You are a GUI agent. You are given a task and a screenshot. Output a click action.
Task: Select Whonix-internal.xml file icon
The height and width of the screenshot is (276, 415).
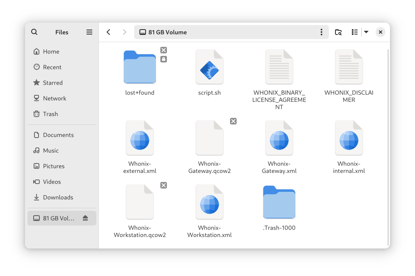coord(349,138)
